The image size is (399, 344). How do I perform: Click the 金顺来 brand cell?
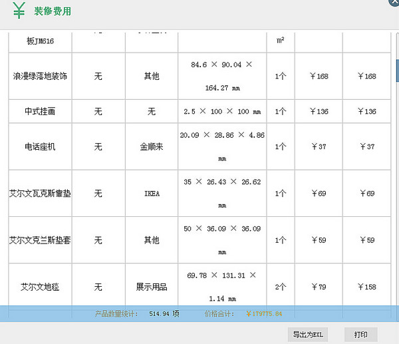click(x=152, y=146)
